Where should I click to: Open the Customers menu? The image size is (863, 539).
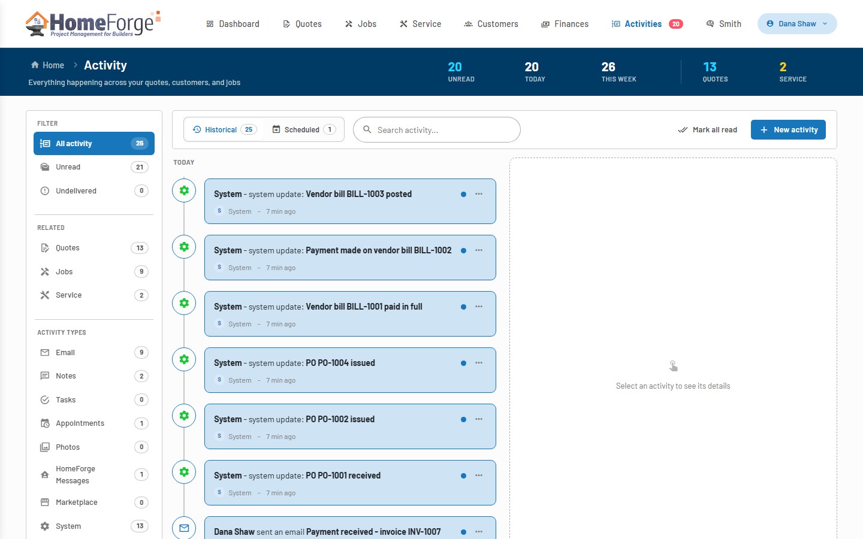[491, 24]
